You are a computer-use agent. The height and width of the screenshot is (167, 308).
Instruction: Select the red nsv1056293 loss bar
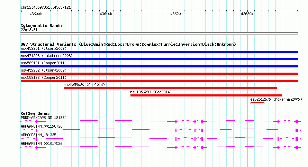coord(206,95)
